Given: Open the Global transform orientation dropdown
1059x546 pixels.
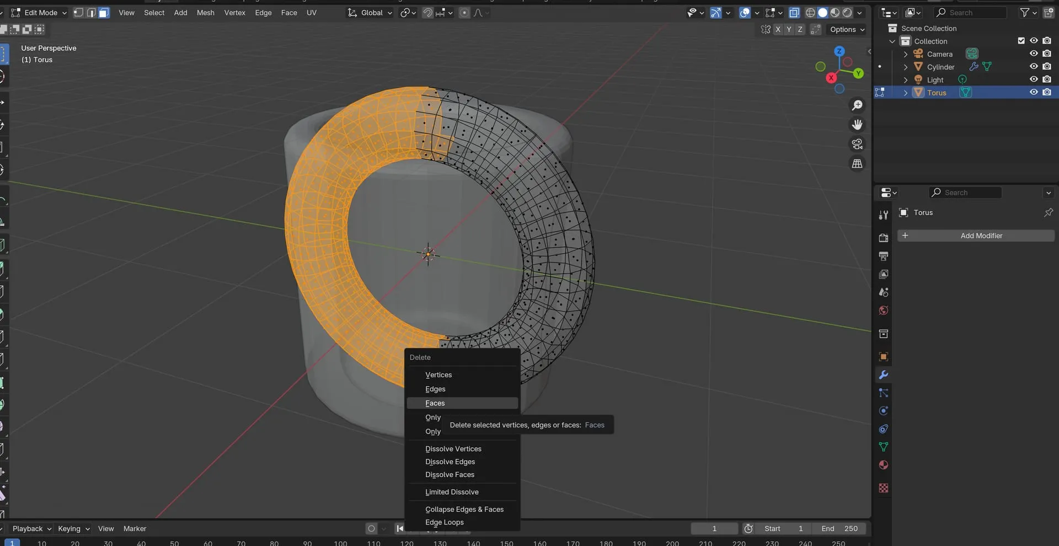Looking at the screenshot, I should tap(370, 13).
